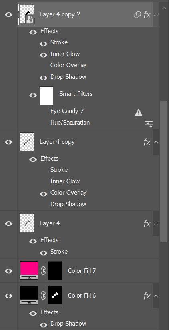Collapse effects list of Layer 4 copy

point(156,142)
